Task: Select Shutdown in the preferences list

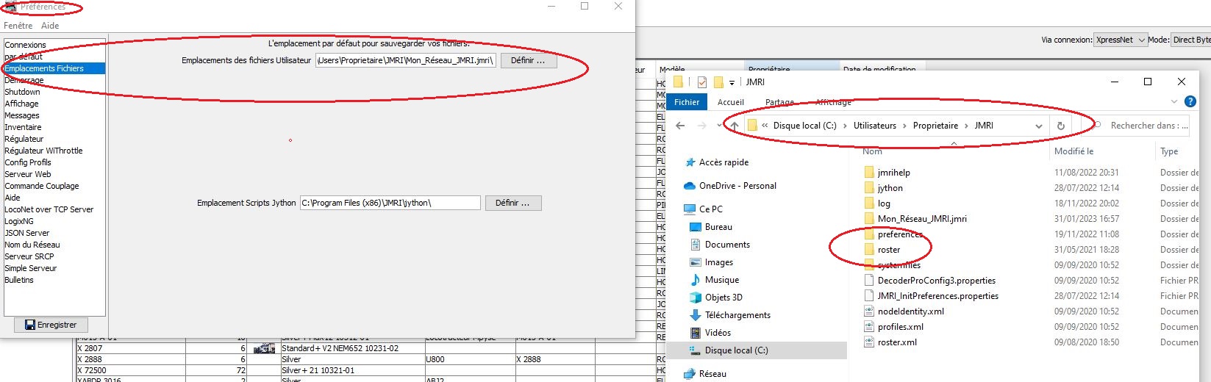Action: [22, 92]
